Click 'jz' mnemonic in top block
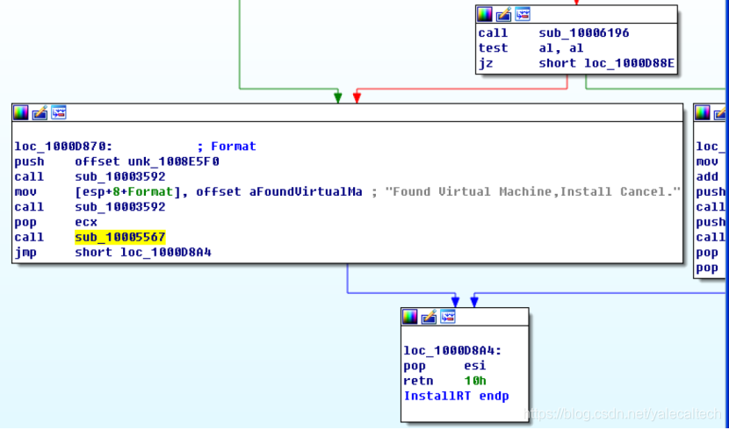729x430 pixels. (486, 63)
